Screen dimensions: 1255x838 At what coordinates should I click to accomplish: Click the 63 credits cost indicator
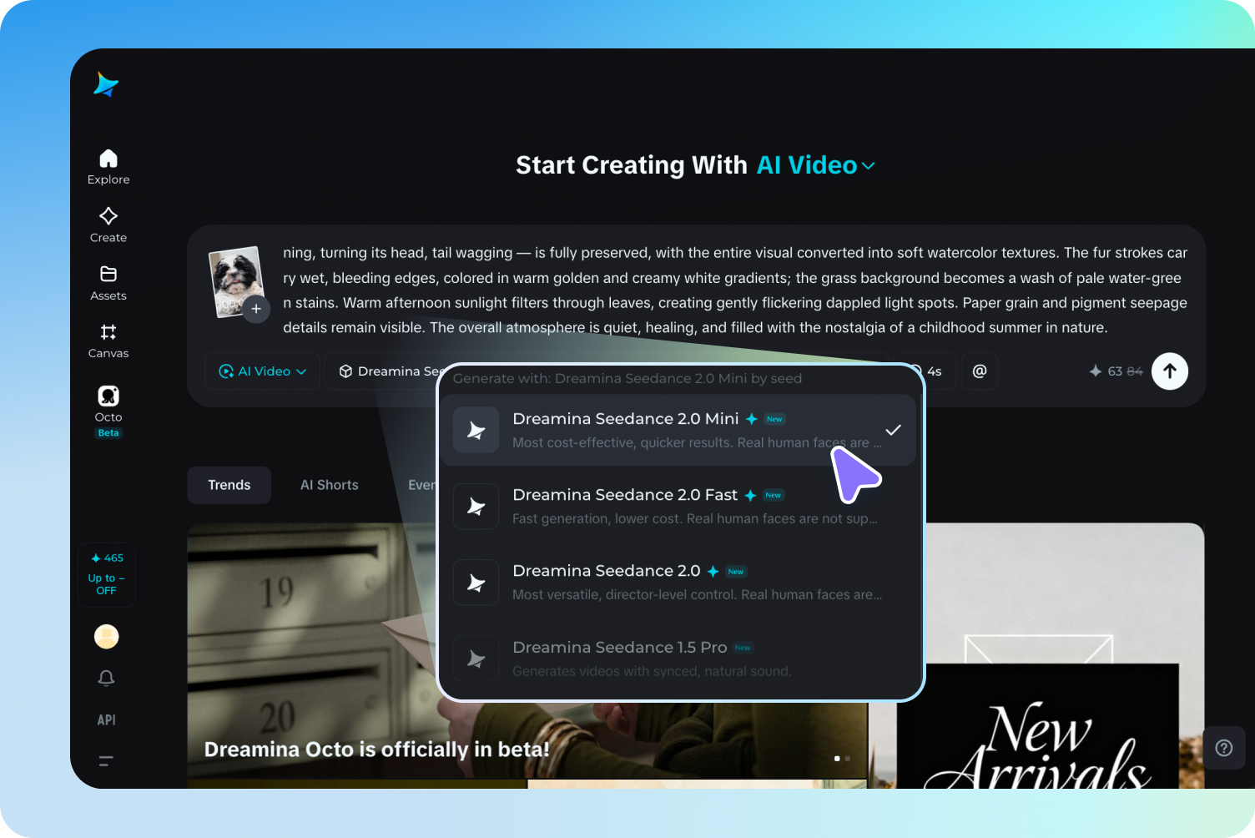pos(1116,371)
